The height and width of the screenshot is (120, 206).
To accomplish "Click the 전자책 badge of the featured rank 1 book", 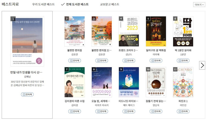I will tap(27, 94).
